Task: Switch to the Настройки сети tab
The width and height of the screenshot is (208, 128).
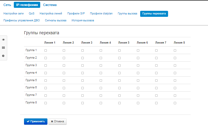Action: click(13, 14)
